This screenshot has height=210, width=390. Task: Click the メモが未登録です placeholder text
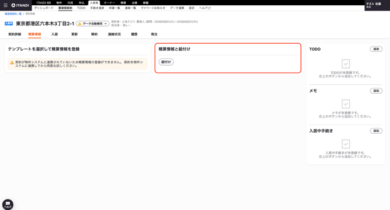click(345, 113)
